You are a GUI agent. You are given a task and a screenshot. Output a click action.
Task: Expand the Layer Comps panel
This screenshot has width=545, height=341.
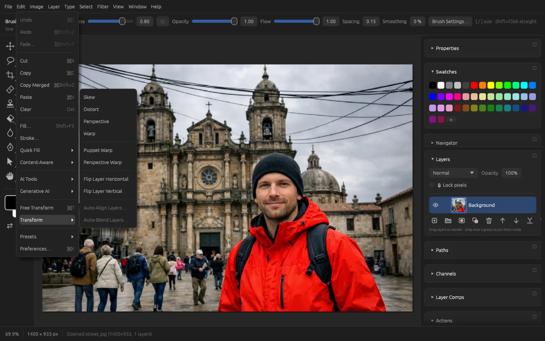coord(432,297)
